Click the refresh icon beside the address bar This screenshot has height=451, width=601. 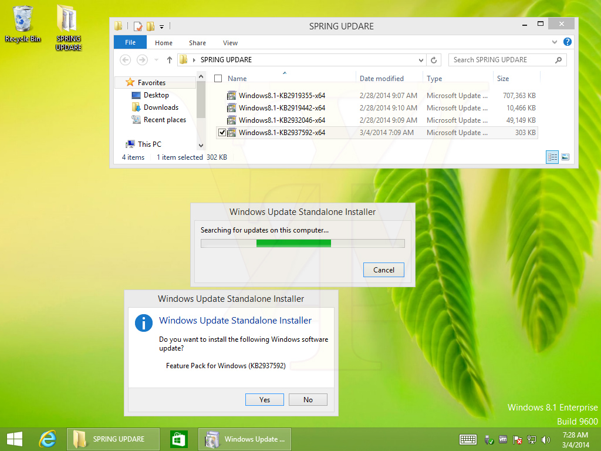point(433,59)
